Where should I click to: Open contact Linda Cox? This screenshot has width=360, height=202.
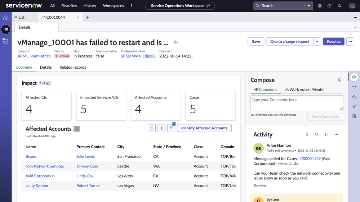(85, 176)
